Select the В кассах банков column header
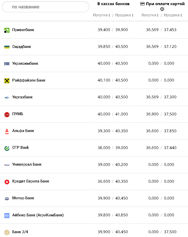Screen dimensions: 188x237 click(x=113, y=4)
